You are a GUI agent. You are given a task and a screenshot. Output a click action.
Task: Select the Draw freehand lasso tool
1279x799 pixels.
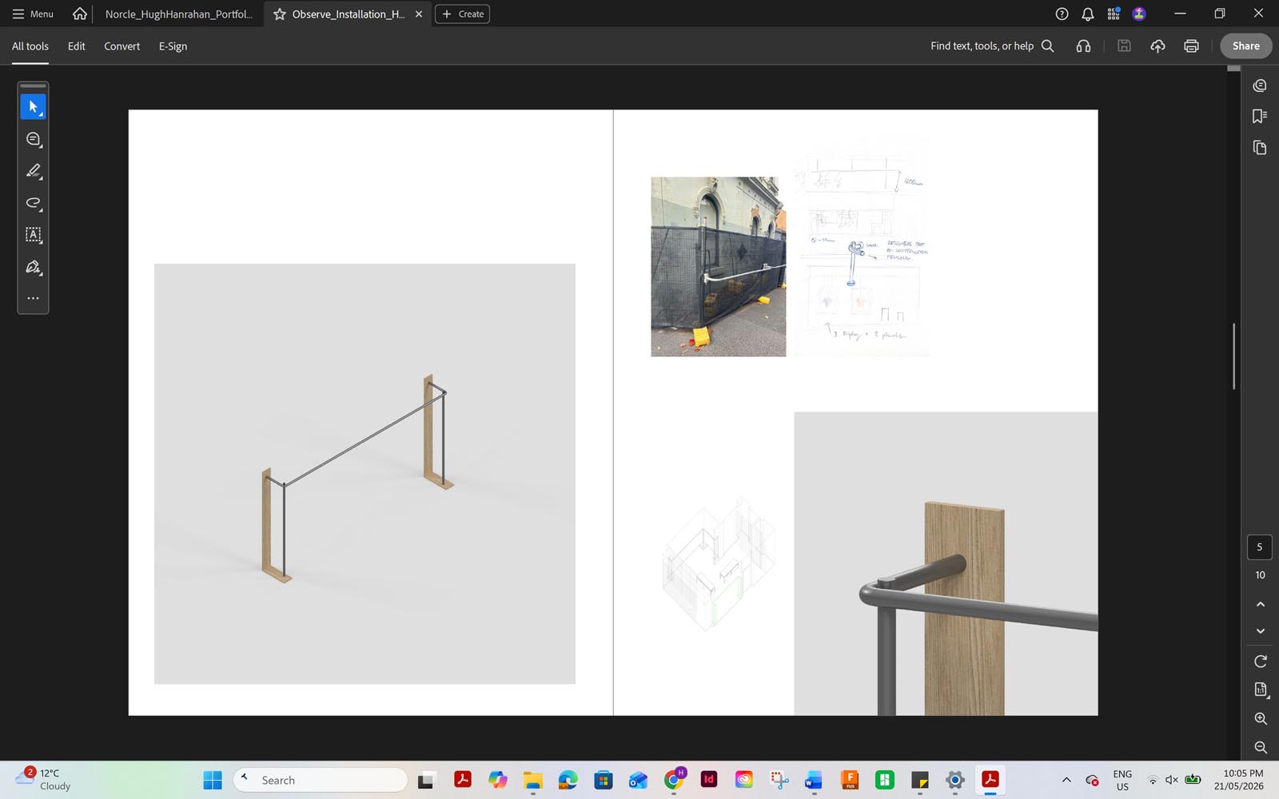coord(33,203)
